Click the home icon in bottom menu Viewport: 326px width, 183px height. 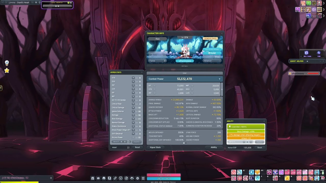[104, 178]
